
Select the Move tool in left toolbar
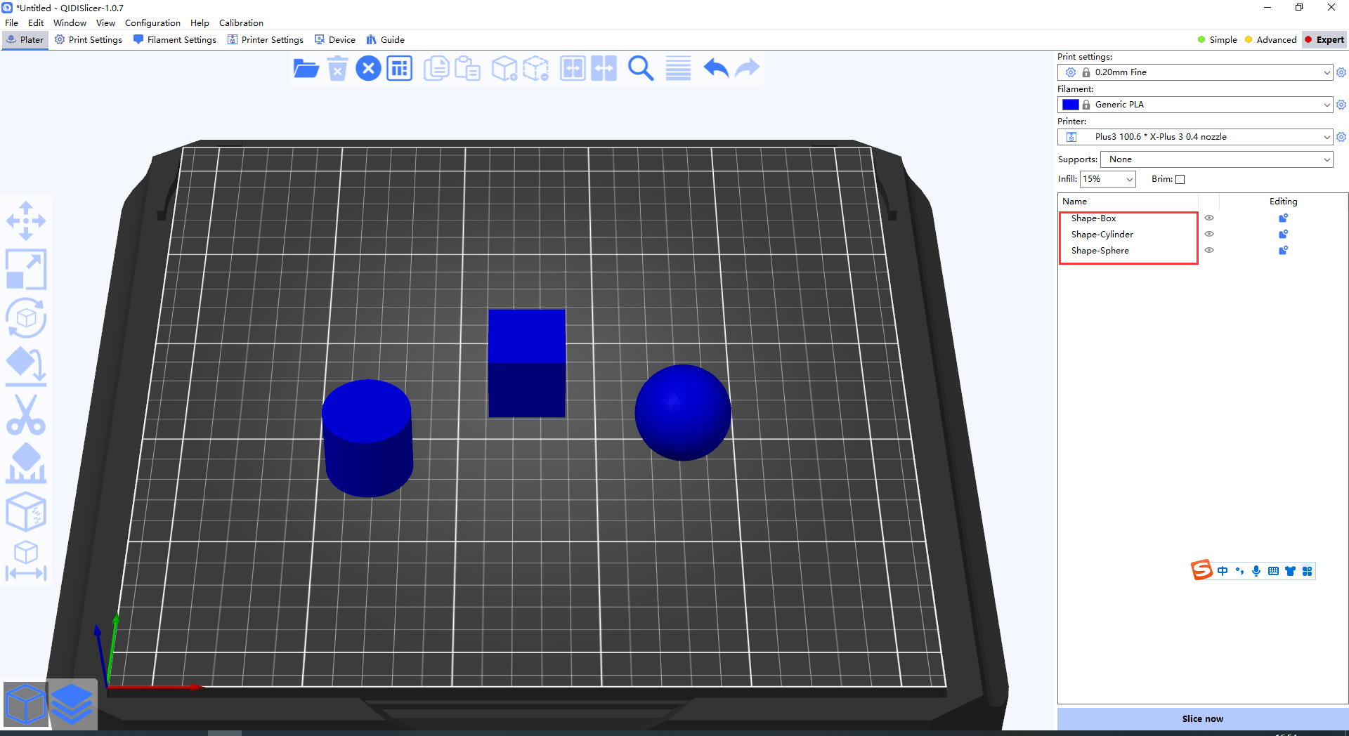[x=26, y=221]
